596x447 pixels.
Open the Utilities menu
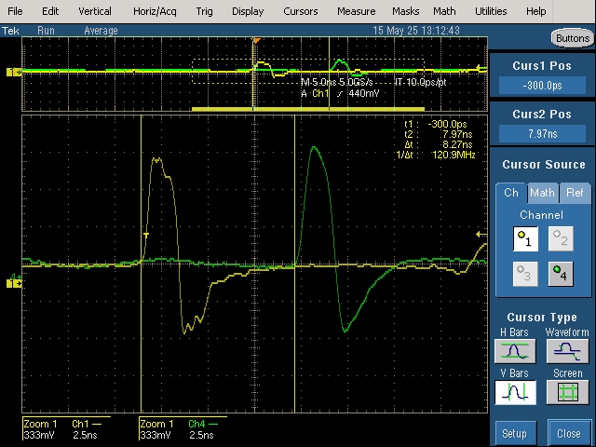click(x=491, y=11)
